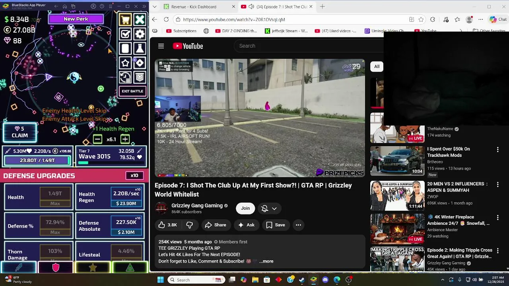Open options for 4K Winter Fireplace video
509x286 pixels.
tap(497, 218)
